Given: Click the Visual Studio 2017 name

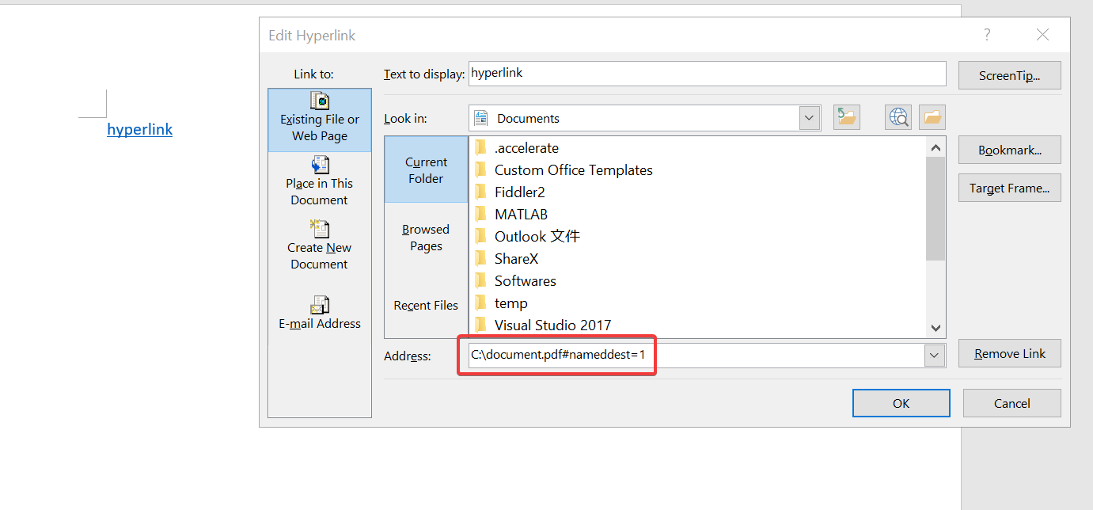Looking at the screenshot, I should pyautogui.click(x=552, y=325).
